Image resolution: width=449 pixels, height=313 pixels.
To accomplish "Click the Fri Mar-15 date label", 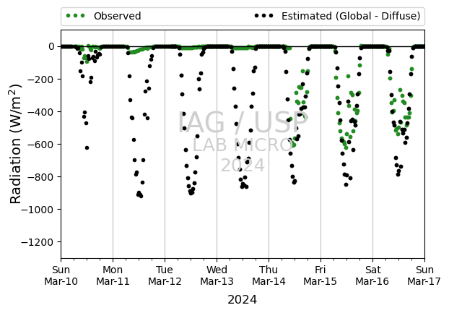I will pyautogui.click(x=320, y=275).
